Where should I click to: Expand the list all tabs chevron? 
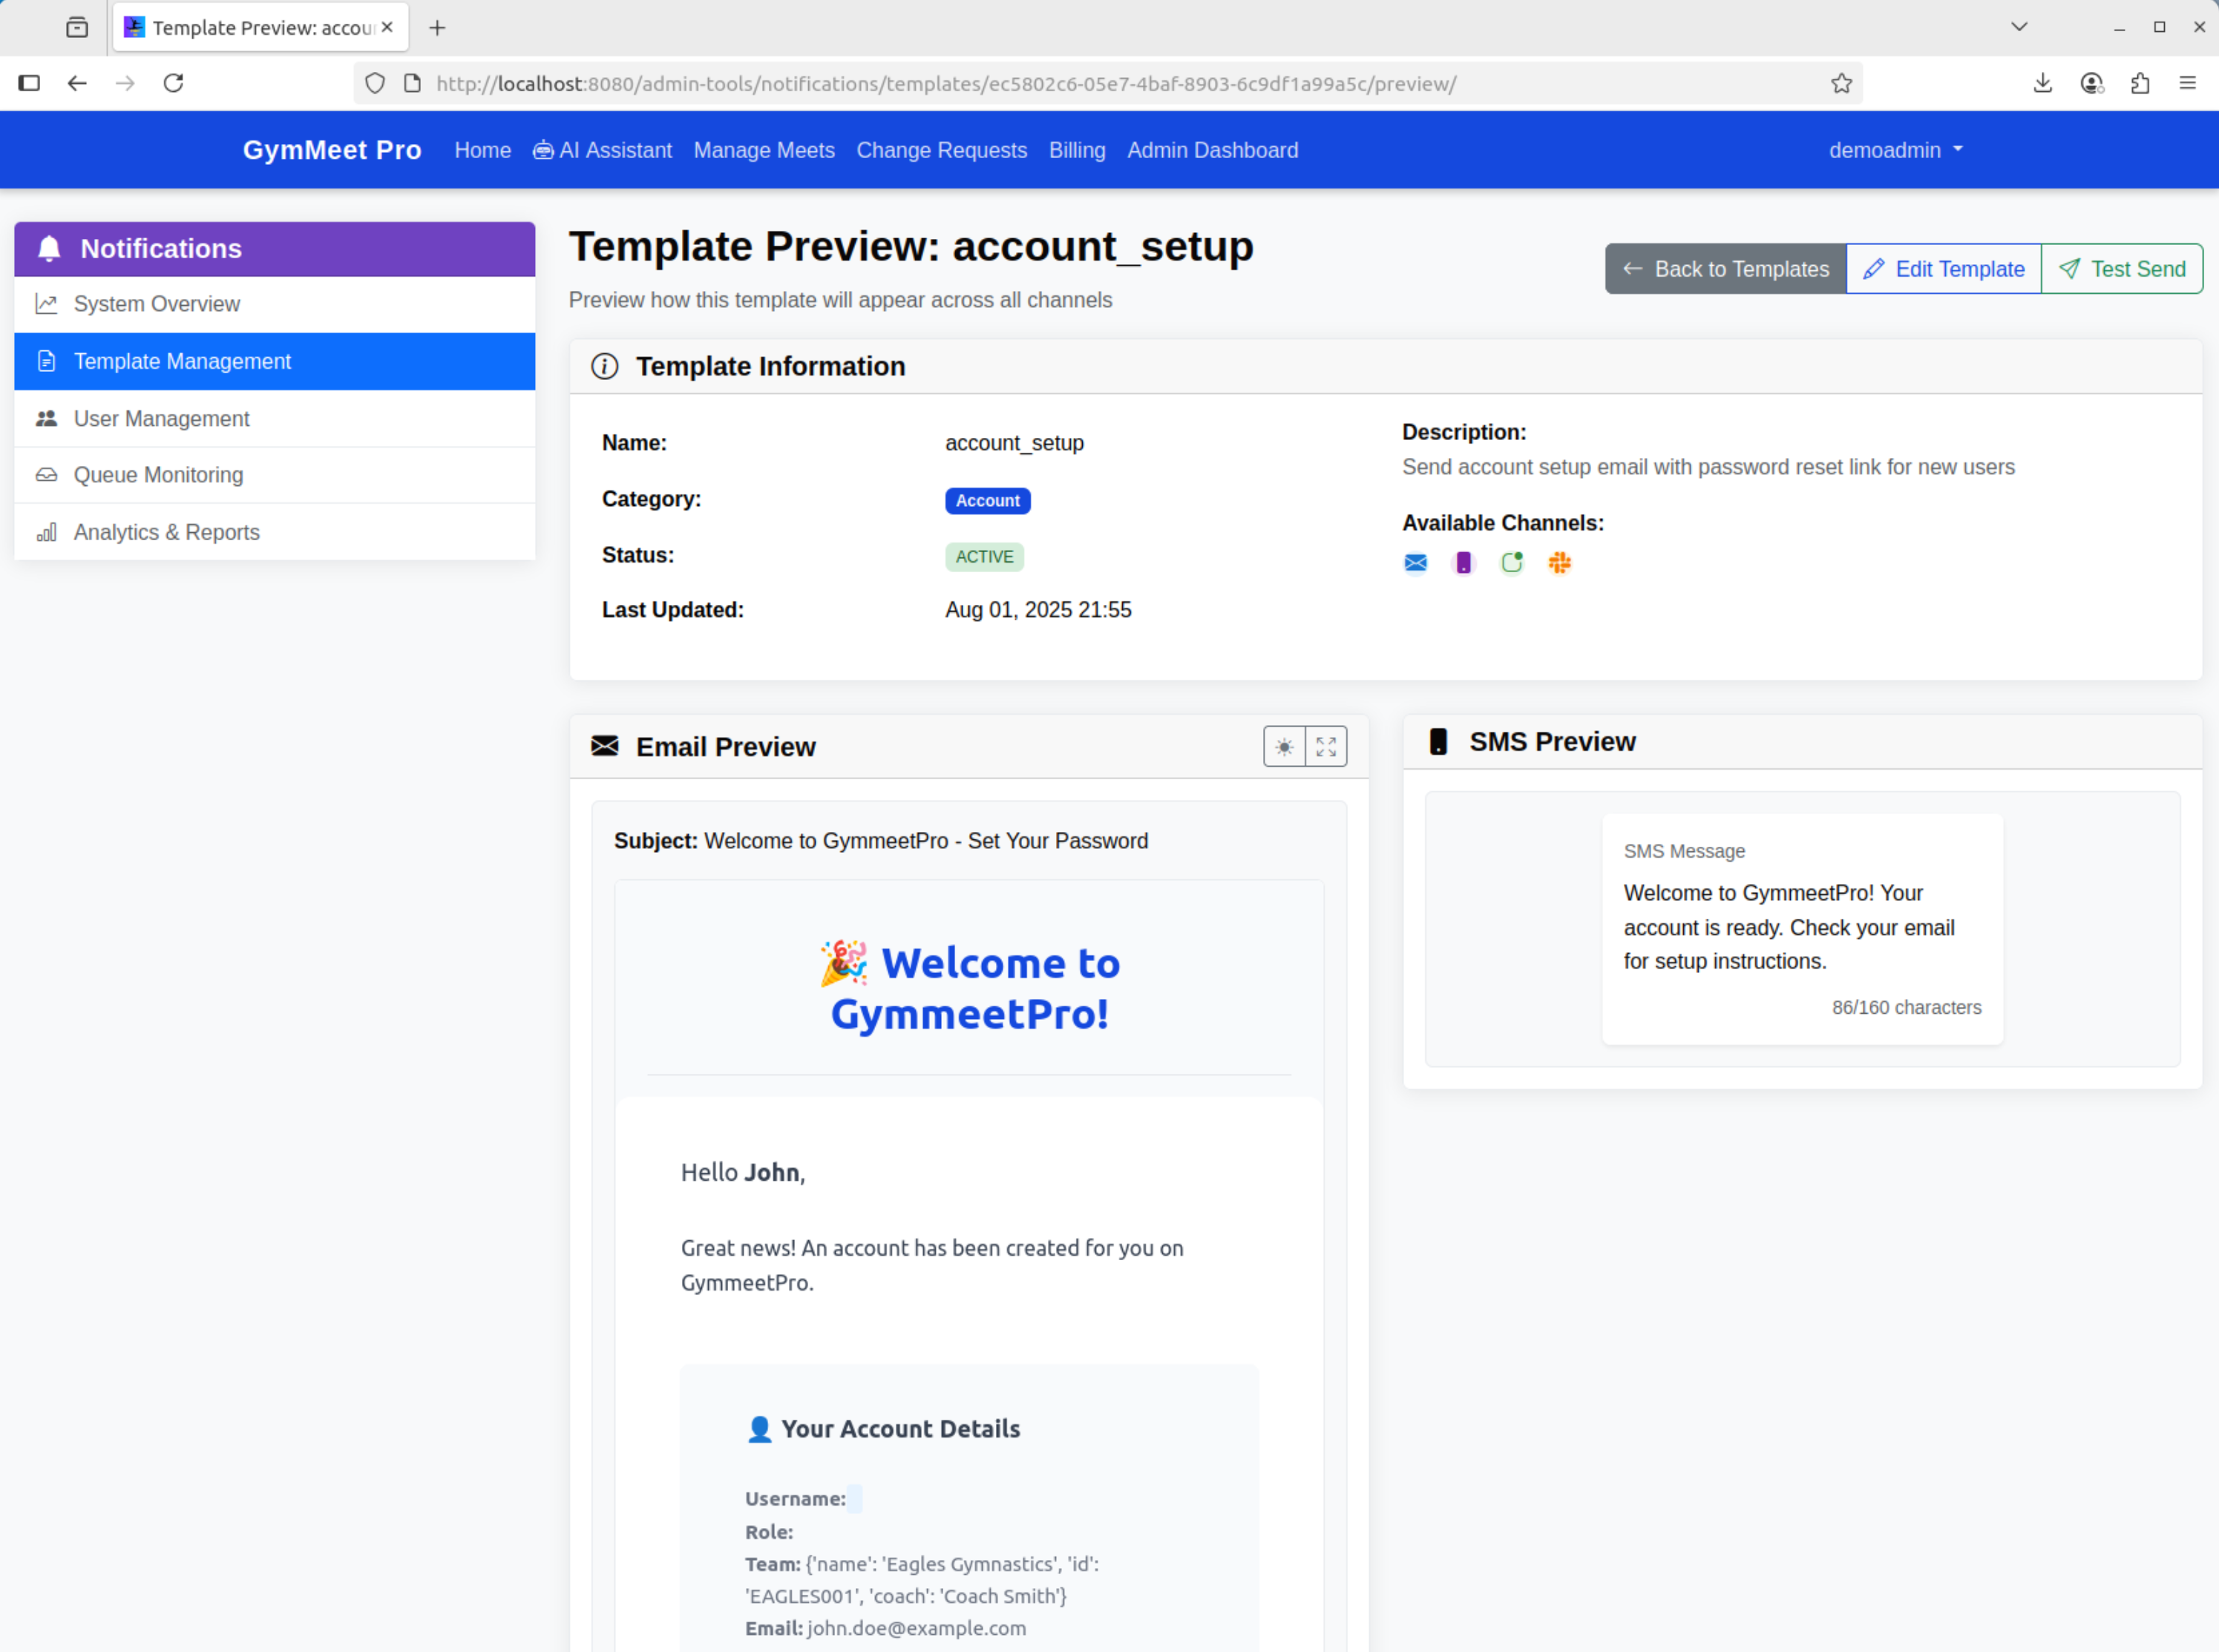2019,27
